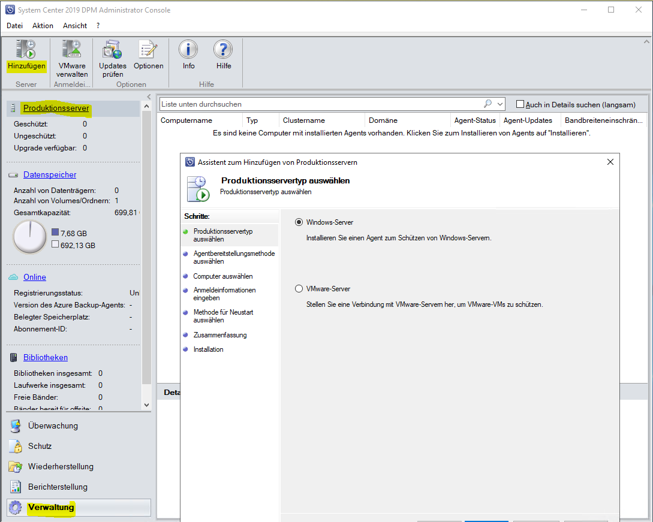Sort by the Typ column header
Screen dimensions: 653x522
[x=261, y=120]
